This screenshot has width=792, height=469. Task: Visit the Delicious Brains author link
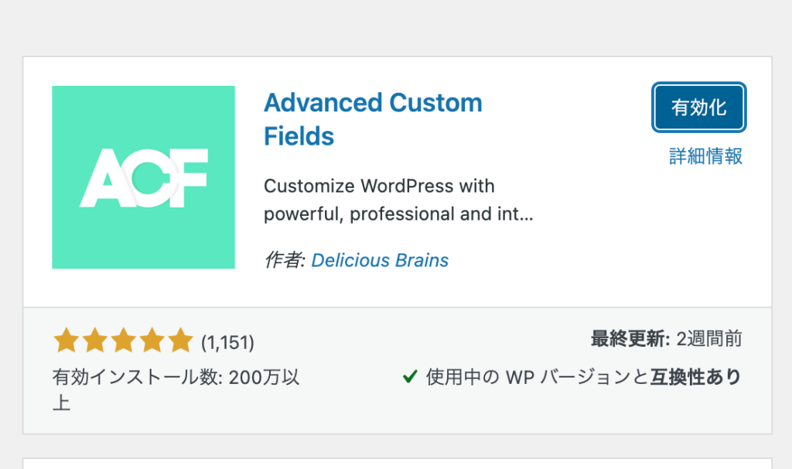point(380,260)
